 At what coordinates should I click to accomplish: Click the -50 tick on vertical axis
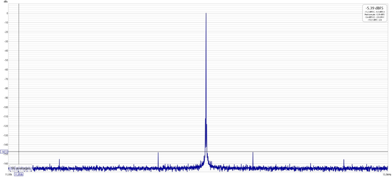coord(6,60)
